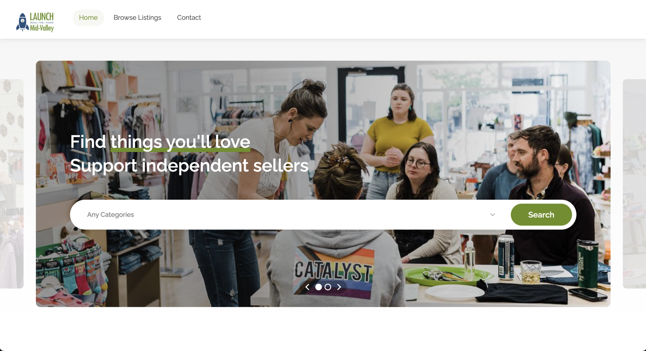Image resolution: width=646 pixels, height=351 pixels.
Task: Open the Any Categories dropdown
Action: [x=291, y=215]
